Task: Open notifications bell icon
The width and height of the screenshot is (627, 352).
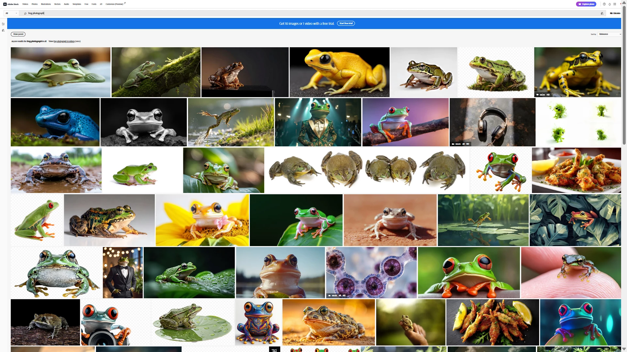Action: 609,4
